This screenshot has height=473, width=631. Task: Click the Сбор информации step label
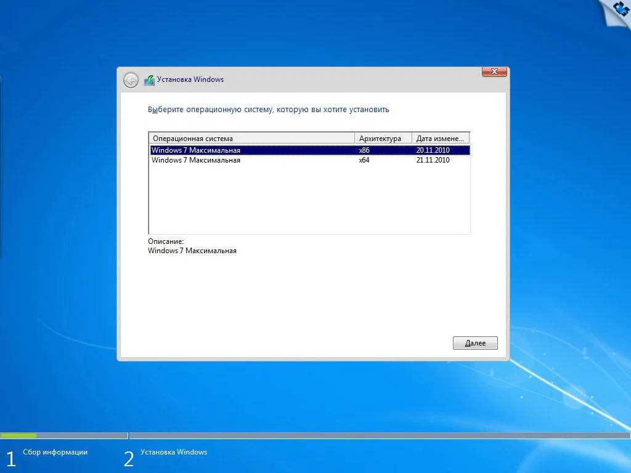point(55,452)
